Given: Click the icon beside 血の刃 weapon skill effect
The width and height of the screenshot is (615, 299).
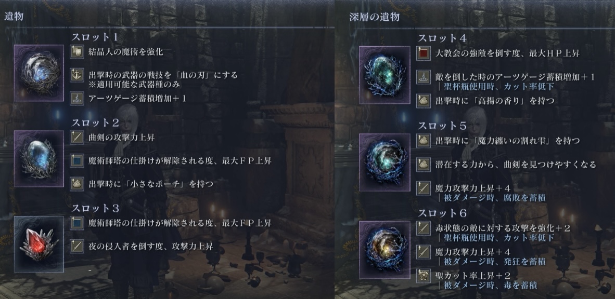Looking at the screenshot, I should coord(77,75).
